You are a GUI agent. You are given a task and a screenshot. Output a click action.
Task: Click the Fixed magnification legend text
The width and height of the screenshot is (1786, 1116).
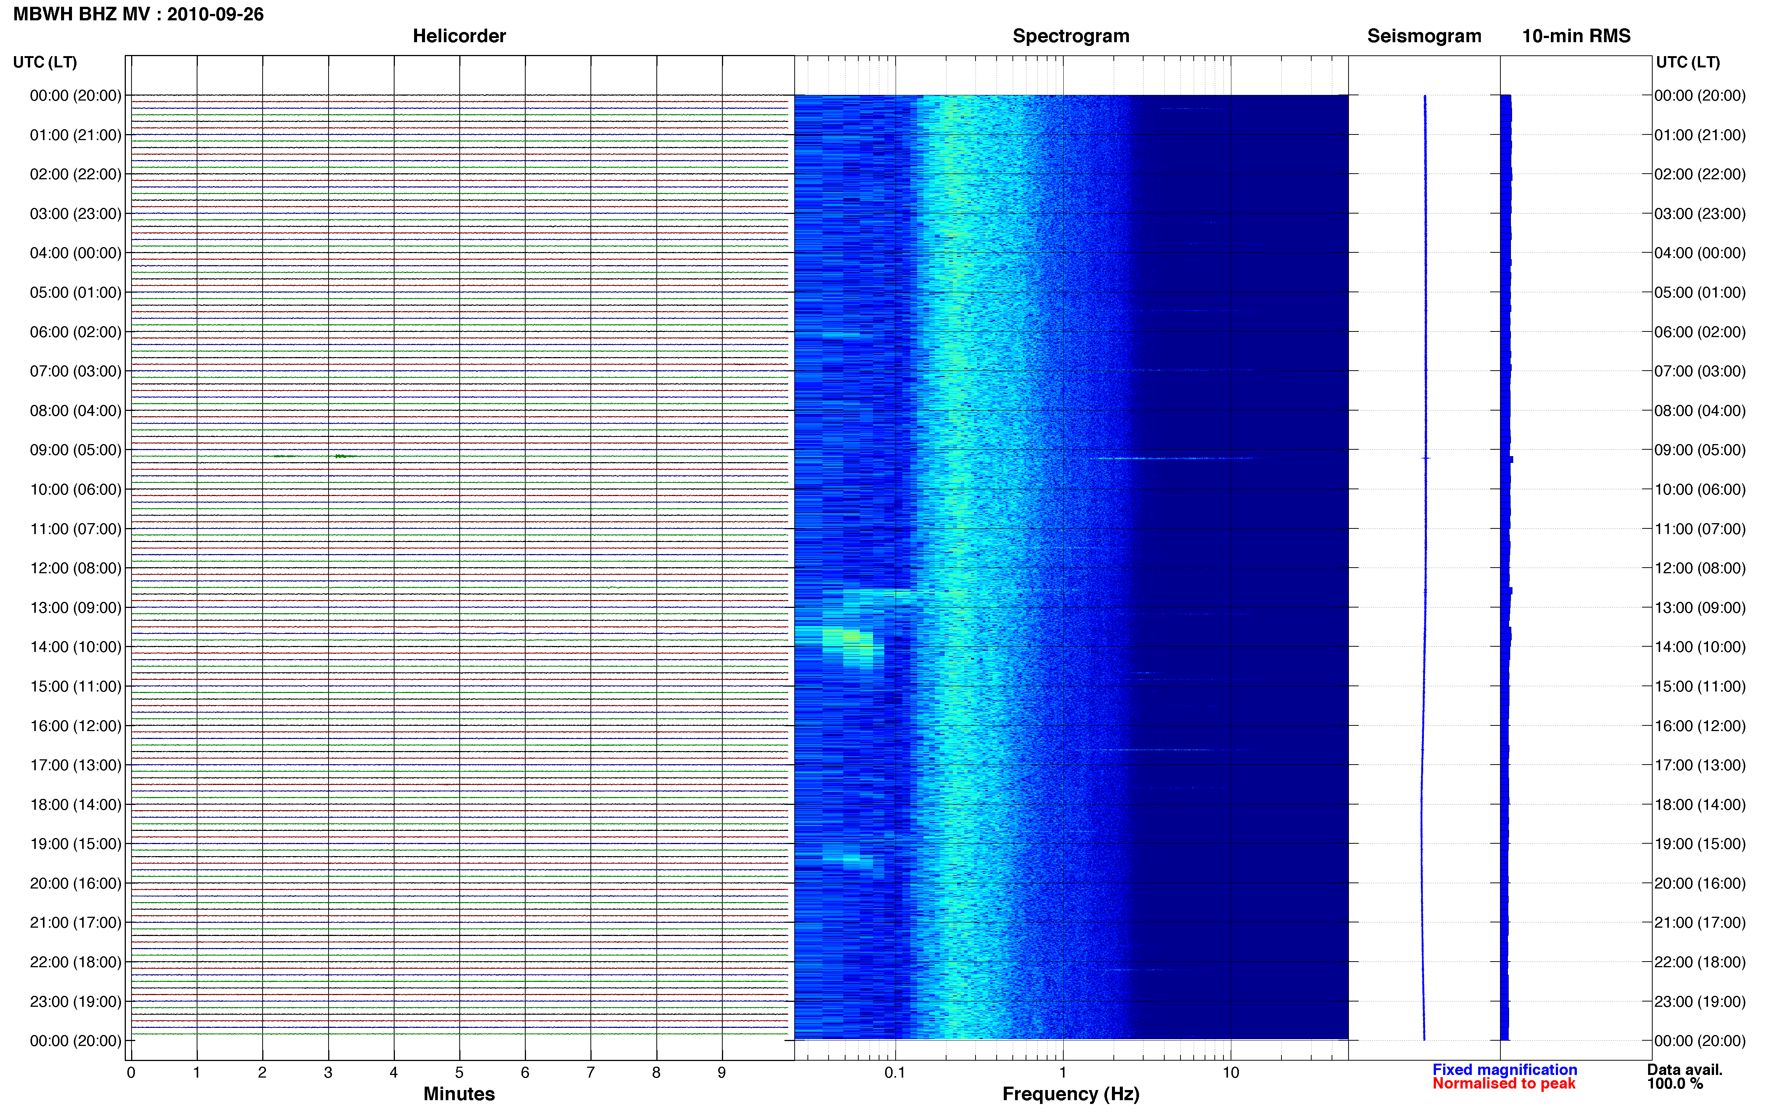pyautogui.click(x=1505, y=1070)
